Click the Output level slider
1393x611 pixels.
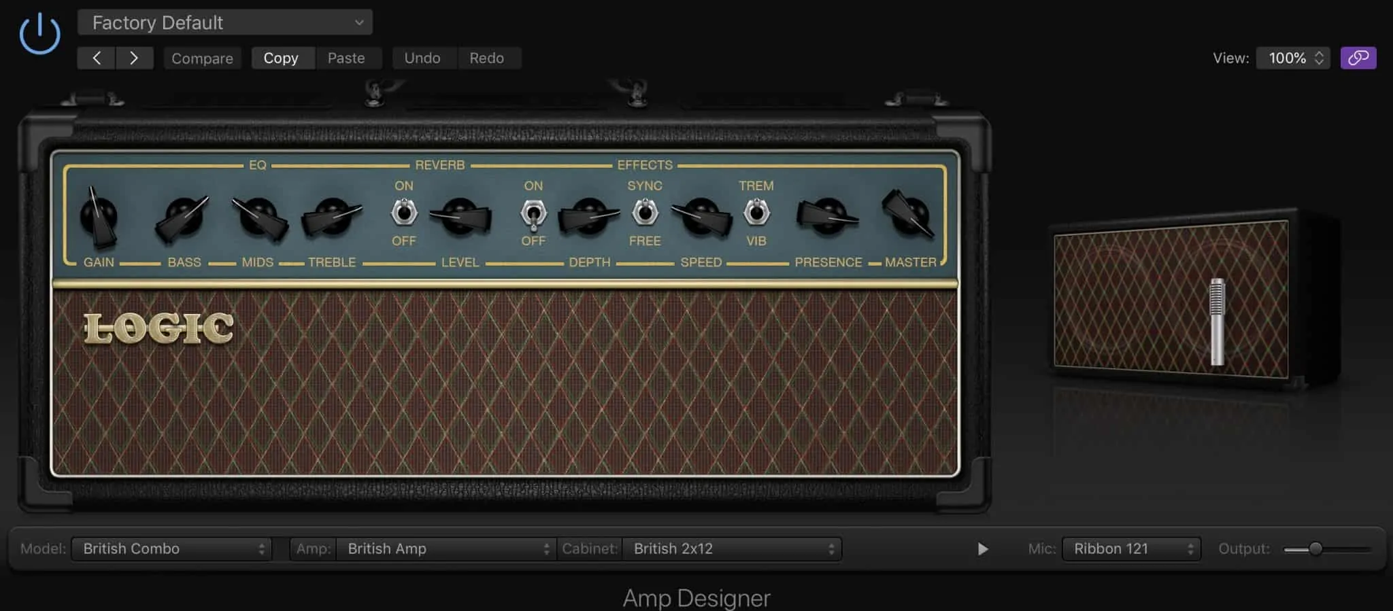1327,548
